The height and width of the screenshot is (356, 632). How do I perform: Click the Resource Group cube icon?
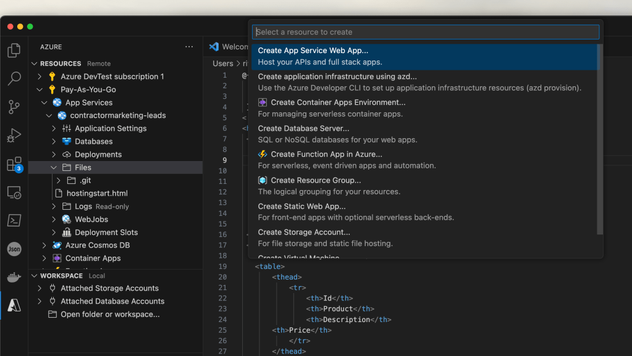263,180
